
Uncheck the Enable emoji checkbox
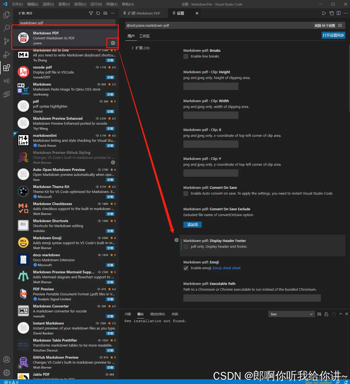(x=186, y=268)
